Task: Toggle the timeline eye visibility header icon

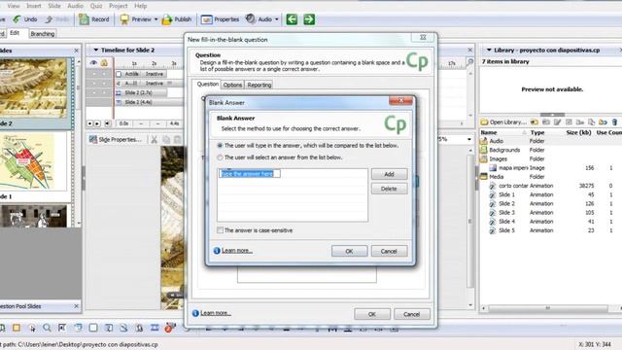Action: pyautogui.click(x=93, y=62)
